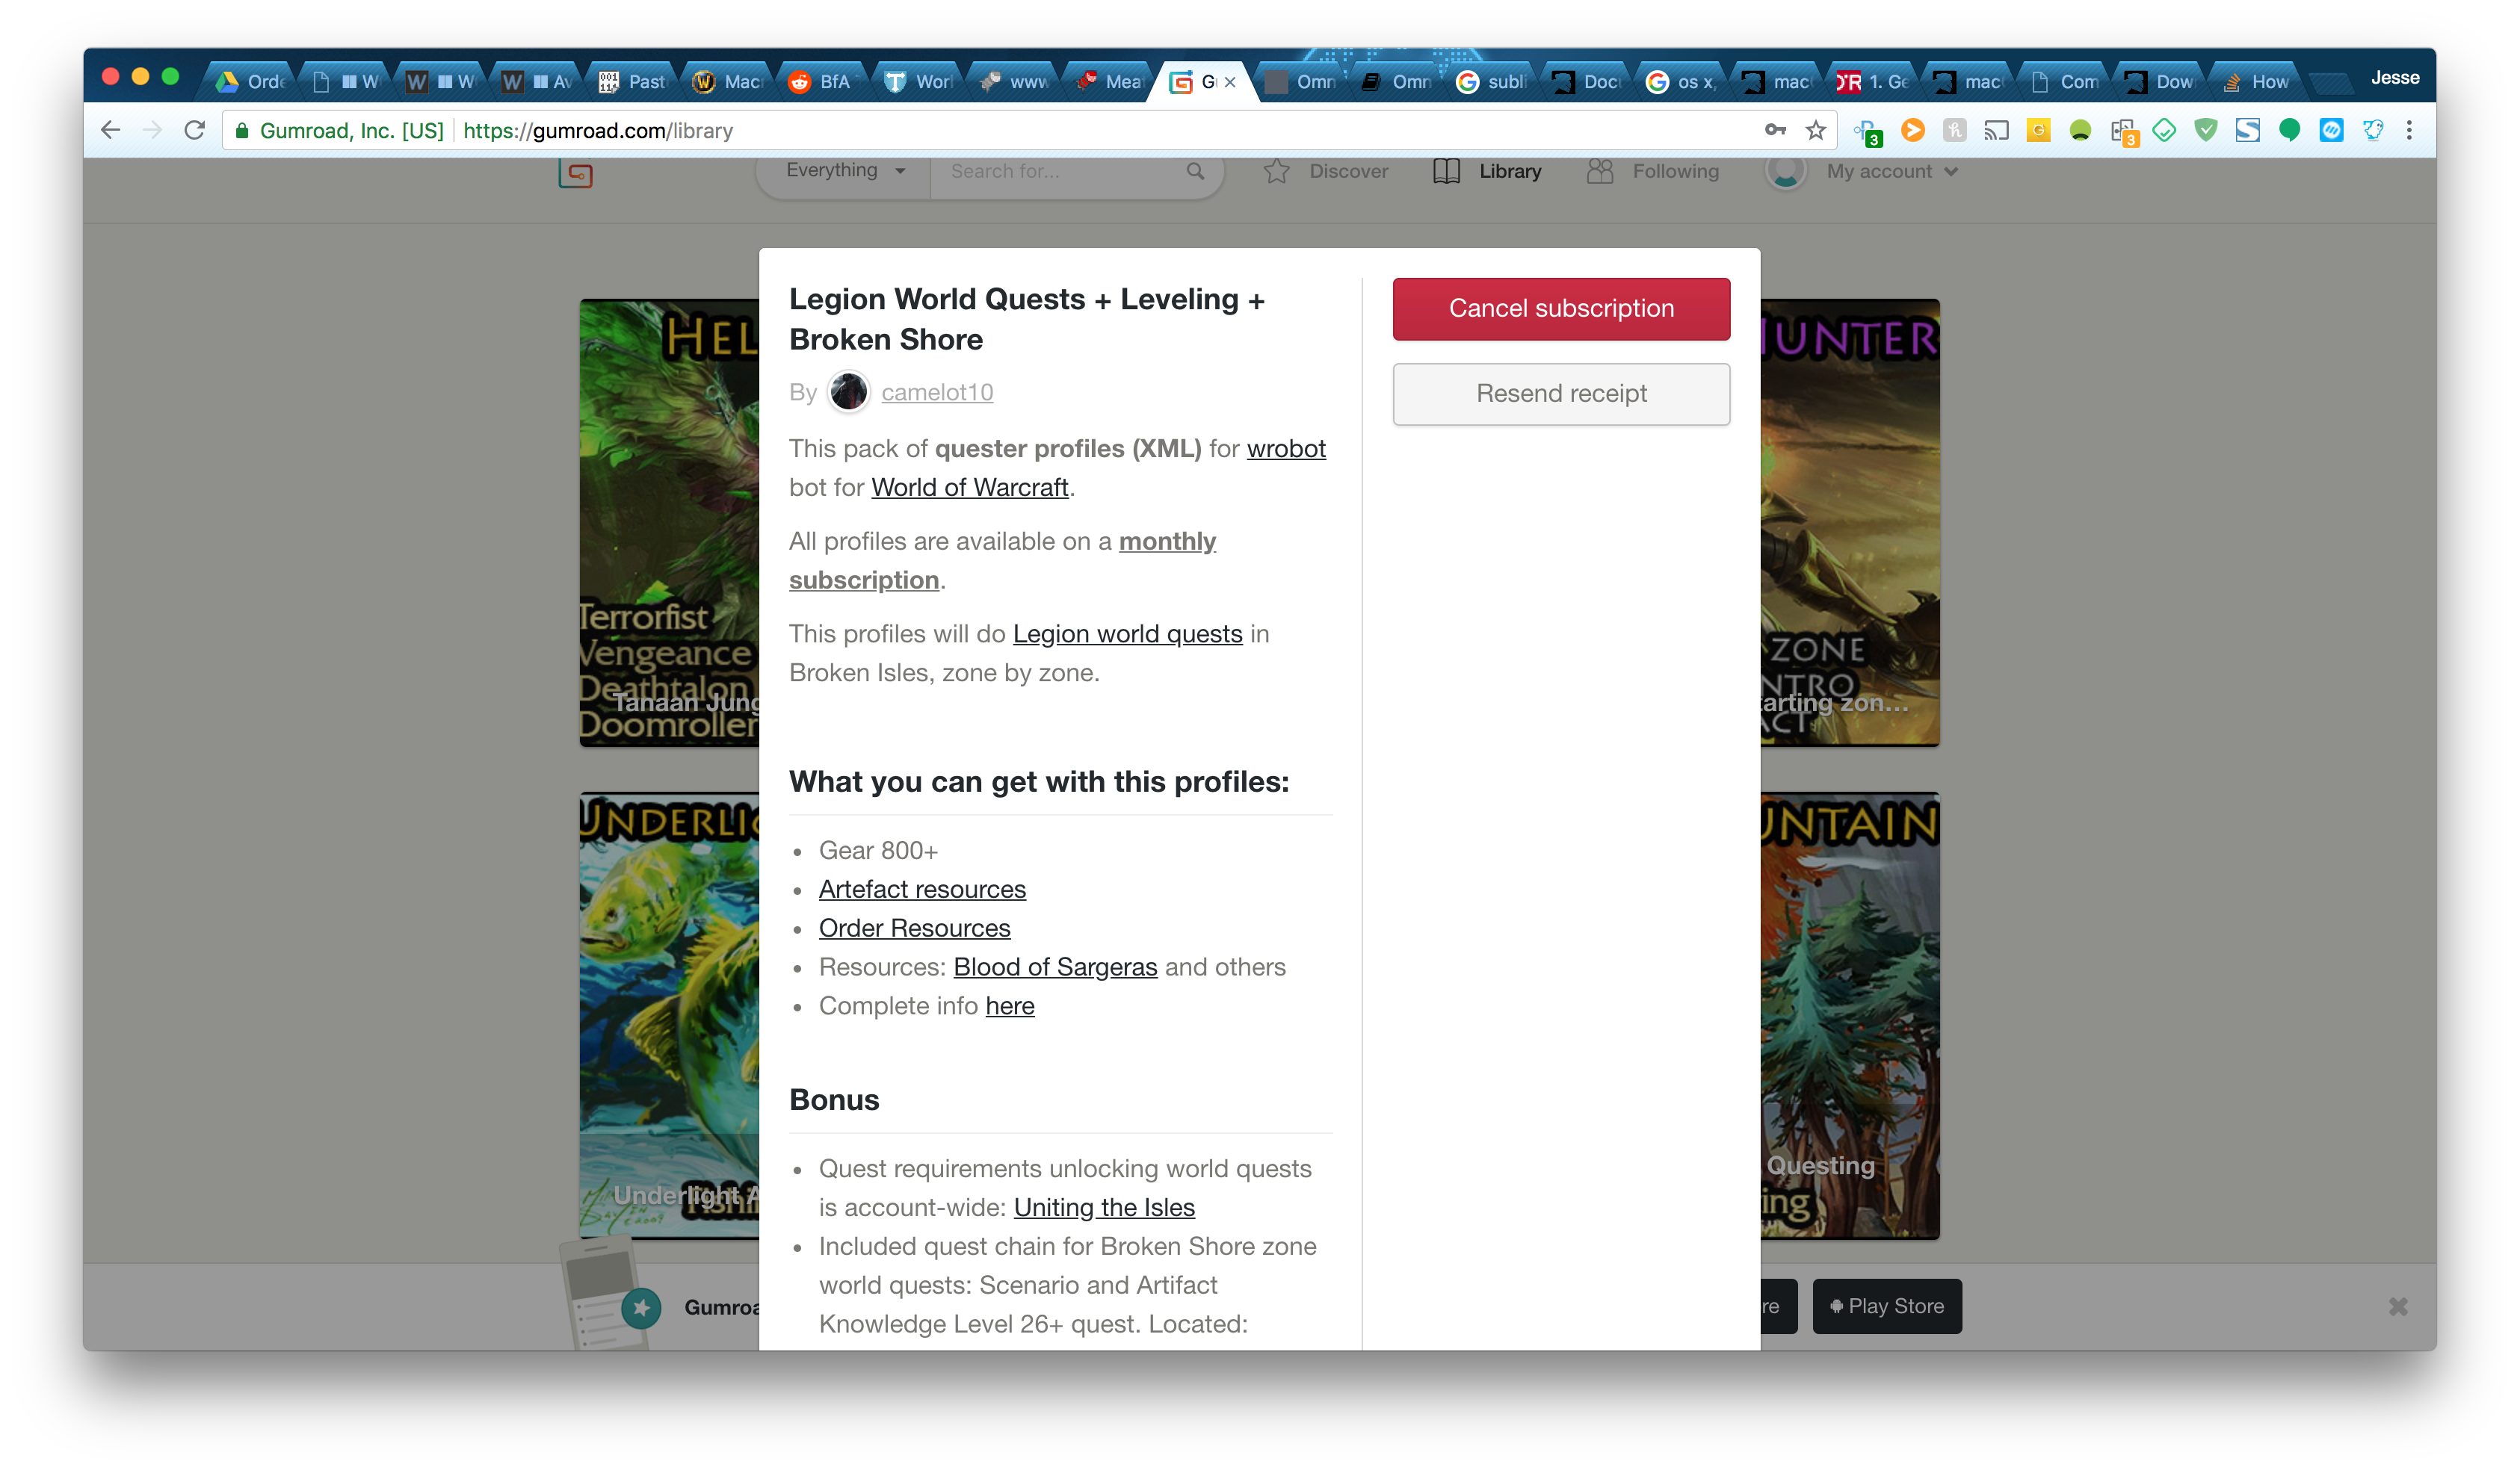Close the active Gumroad tab
The width and height of the screenshot is (2520, 1470).
coord(1231,82)
